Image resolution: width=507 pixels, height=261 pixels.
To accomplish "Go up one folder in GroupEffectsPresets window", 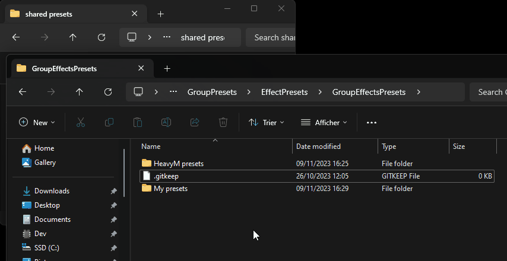I will pyautogui.click(x=79, y=92).
